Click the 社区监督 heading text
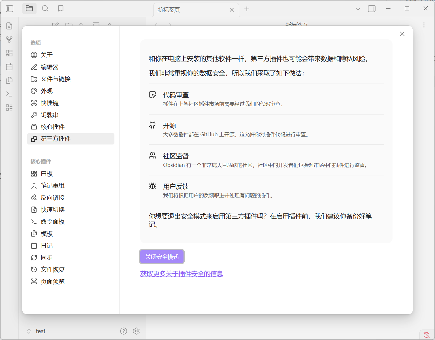Image resolution: width=435 pixels, height=340 pixels. pos(176,156)
